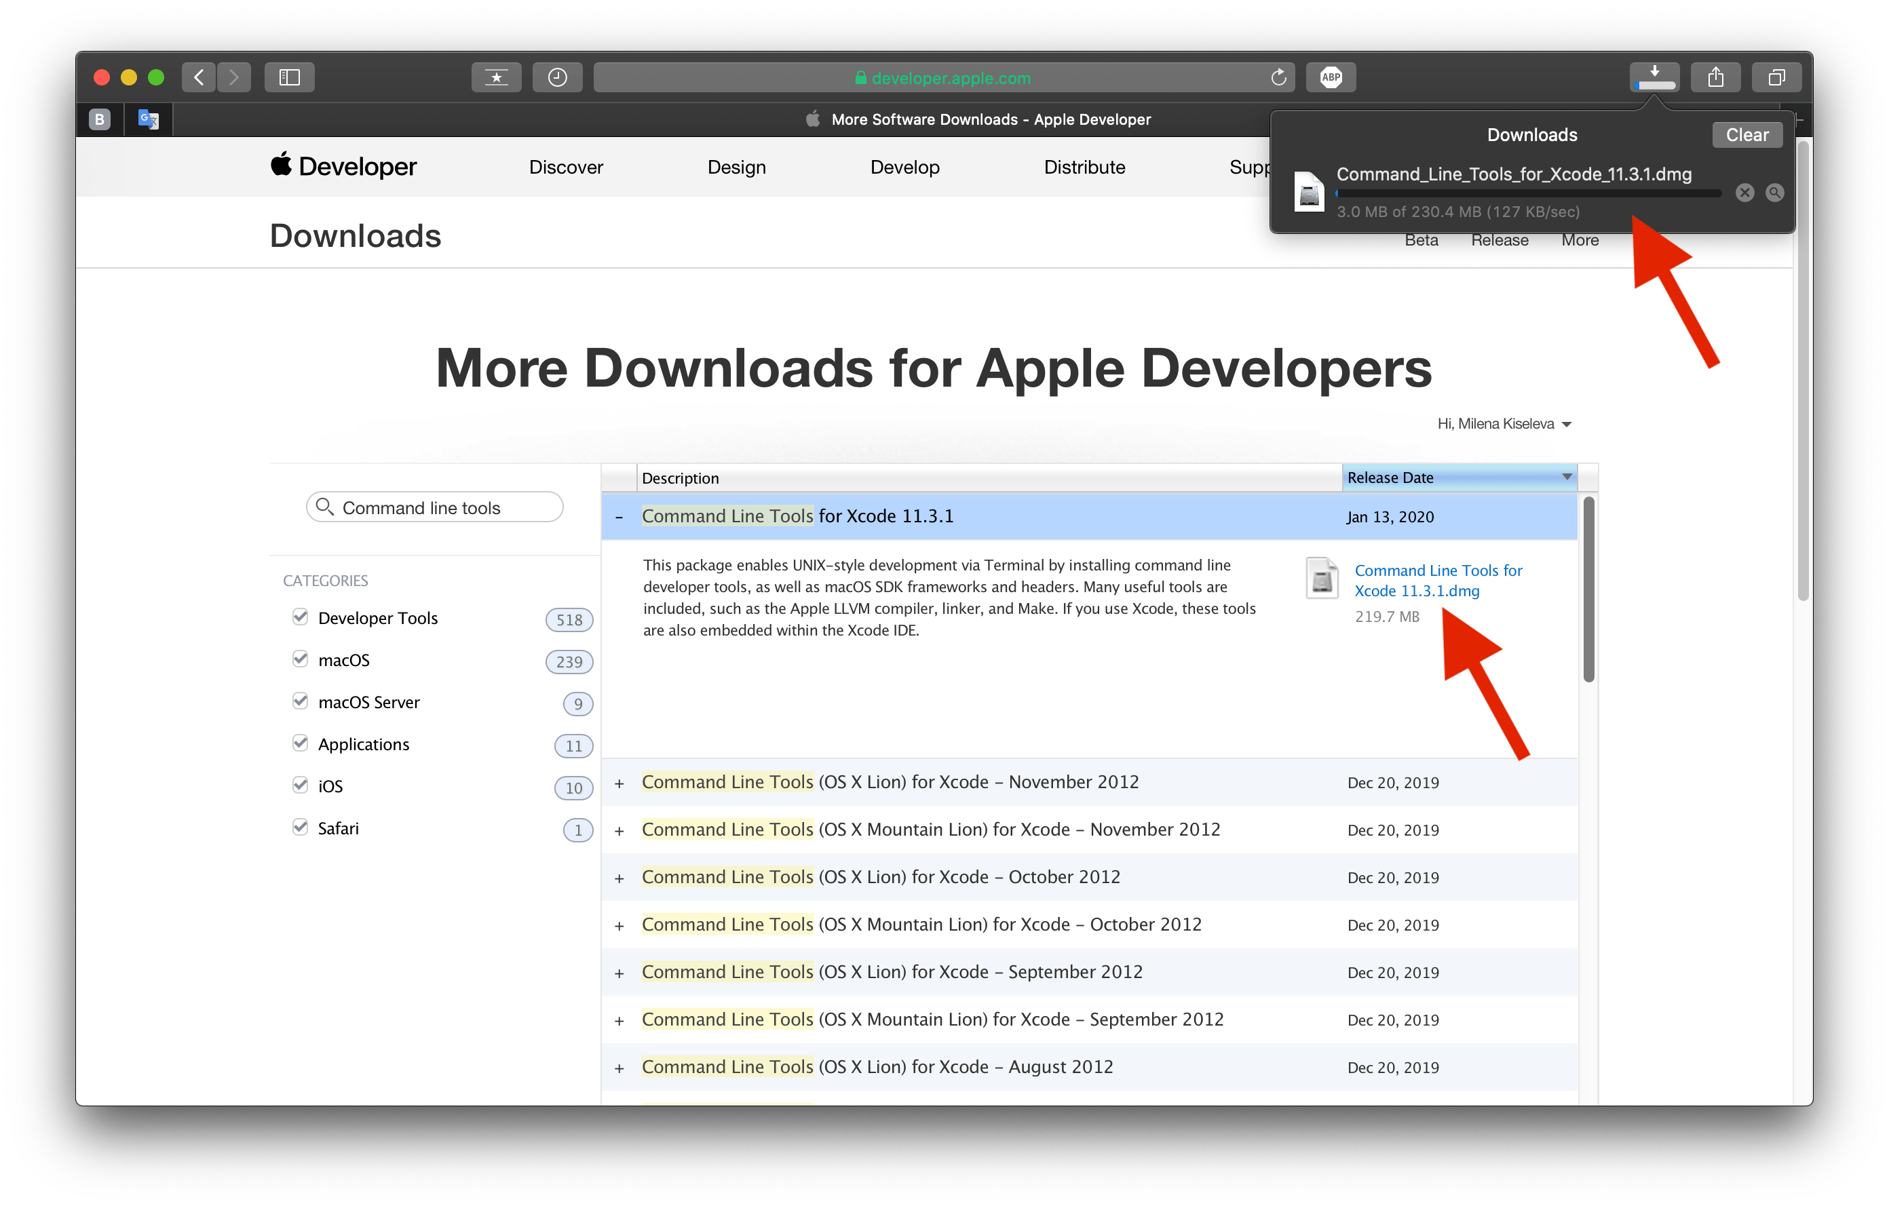Click the dmg file icon in Downloads popup
This screenshot has width=1889, height=1206.
coord(1308,191)
